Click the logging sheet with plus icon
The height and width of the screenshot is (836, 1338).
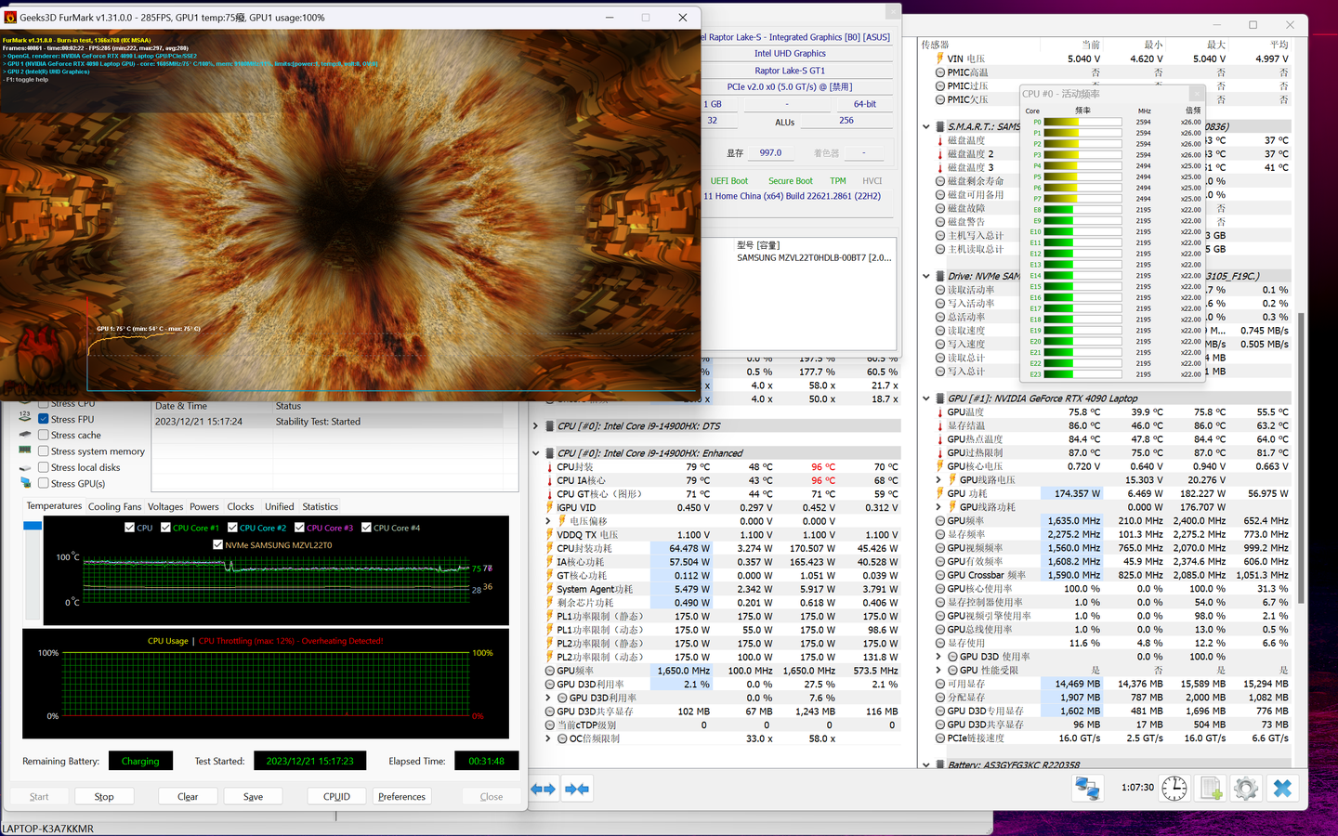point(1211,789)
